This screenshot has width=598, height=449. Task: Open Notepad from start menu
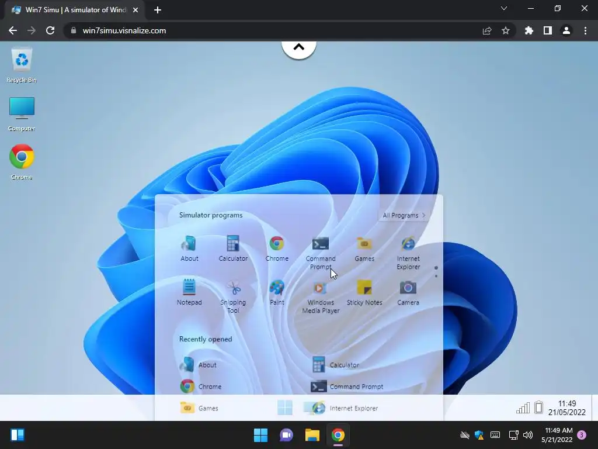point(189,293)
